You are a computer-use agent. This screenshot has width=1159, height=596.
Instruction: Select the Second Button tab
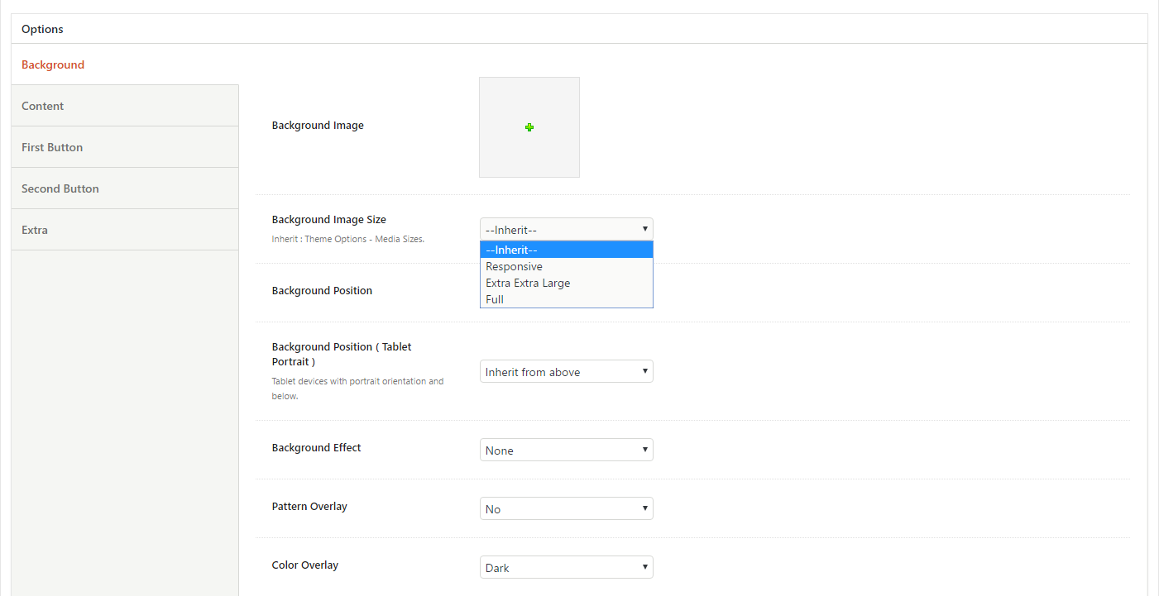(60, 188)
